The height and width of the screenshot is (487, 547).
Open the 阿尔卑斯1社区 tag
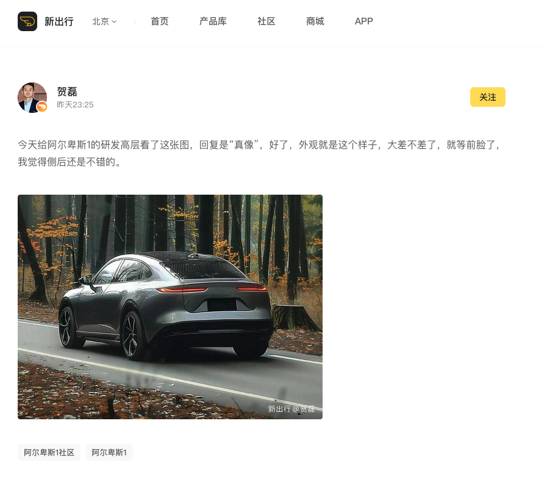pos(49,452)
